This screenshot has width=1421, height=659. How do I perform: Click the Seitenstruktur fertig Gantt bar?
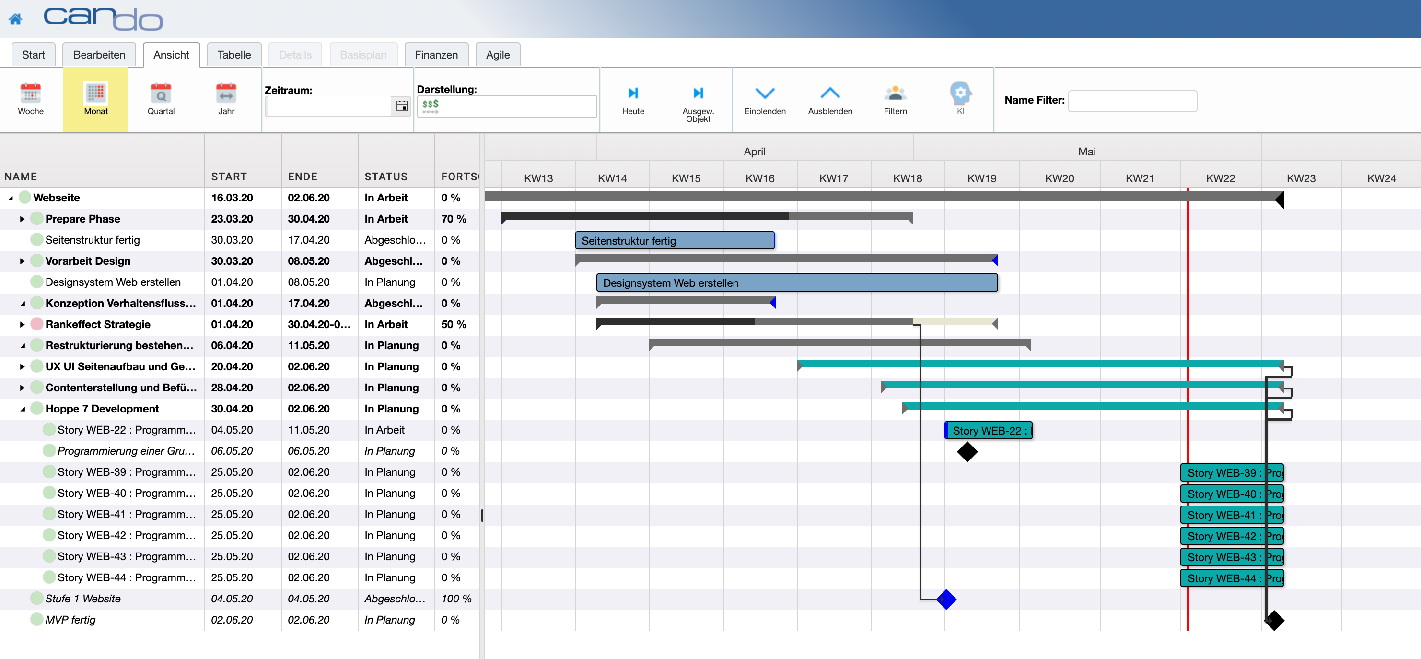tap(675, 241)
